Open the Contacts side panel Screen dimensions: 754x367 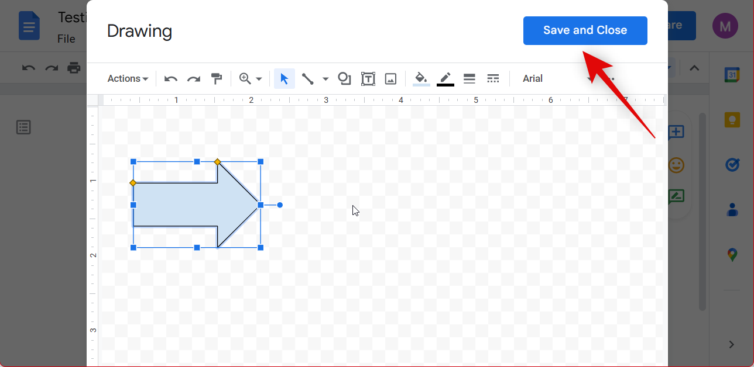(x=732, y=210)
